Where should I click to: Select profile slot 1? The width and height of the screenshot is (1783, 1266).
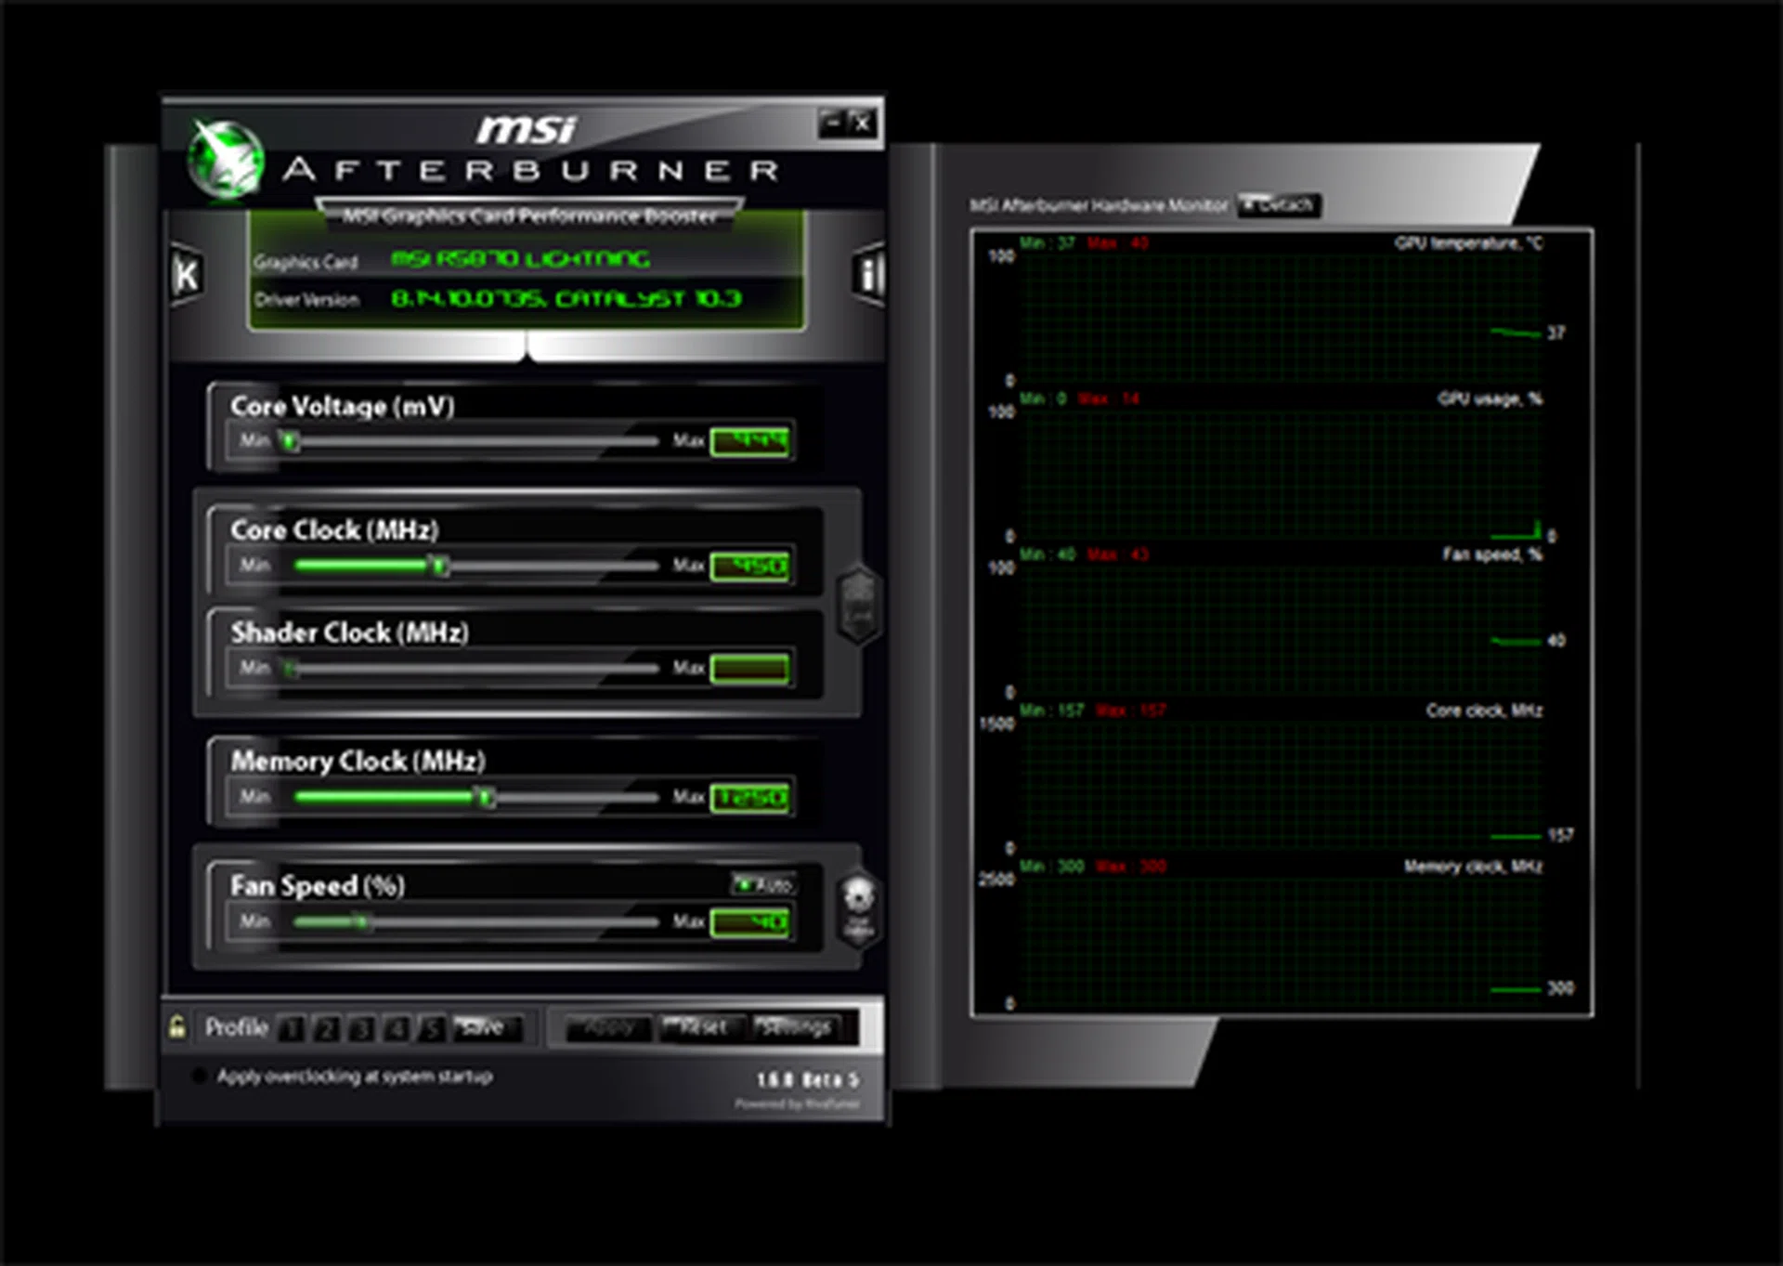pyautogui.click(x=292, y=1028)
